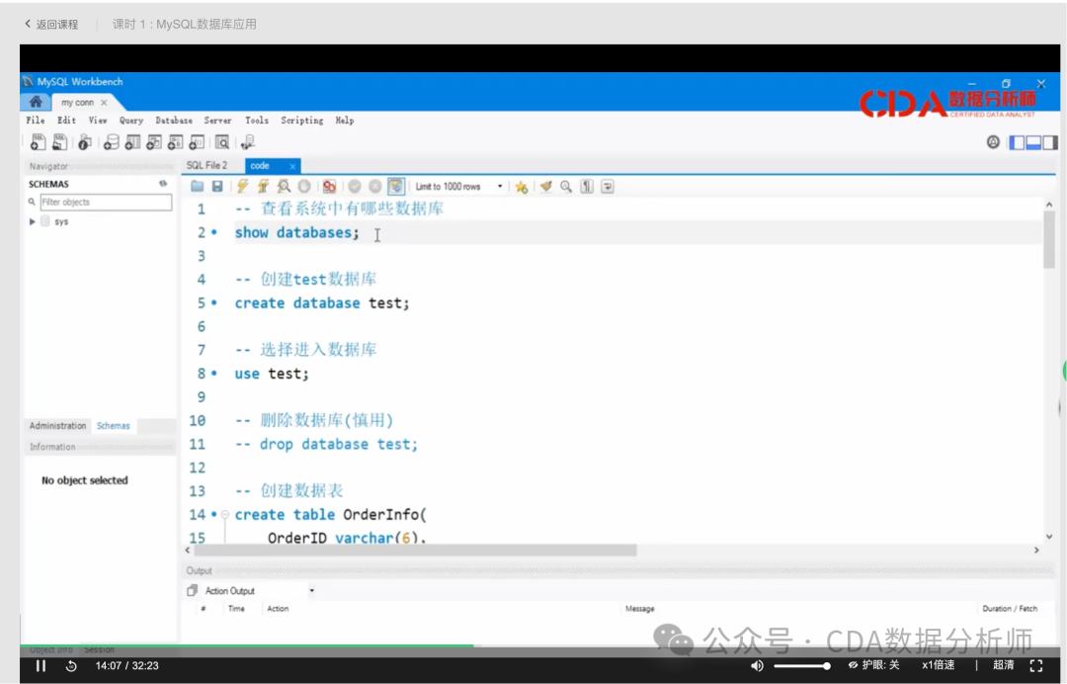1067x684 pixels.
Task: Toggle continue-on-error red icon in editor toolbar
Action: pyautogui.click(x=329, y=186)
